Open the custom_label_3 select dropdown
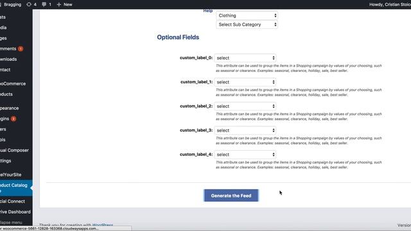The image size is (411, 231). [x=245, y=130]
